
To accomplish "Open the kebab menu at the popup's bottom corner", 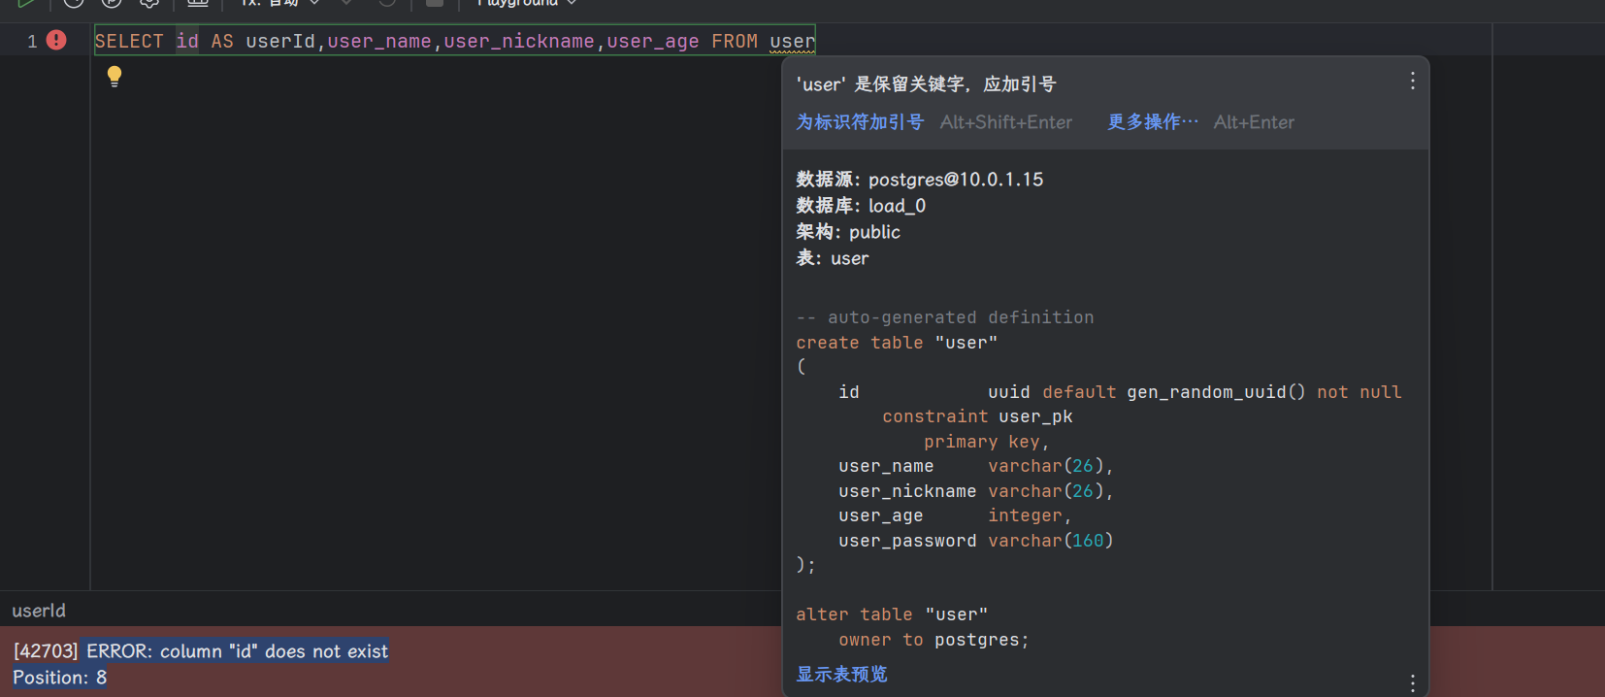I will point(1412,682).
